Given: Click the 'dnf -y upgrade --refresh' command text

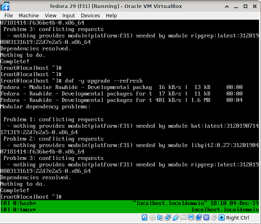Looking at the screenshot, I should [x=103, y=81].
